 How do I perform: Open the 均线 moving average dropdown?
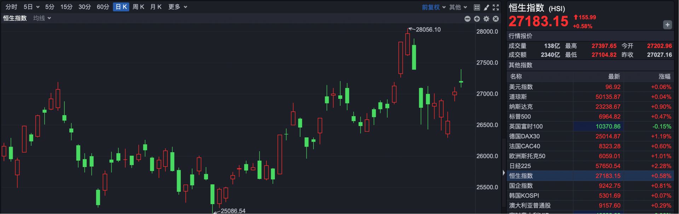pyautogui.click(x=42, y=18)
